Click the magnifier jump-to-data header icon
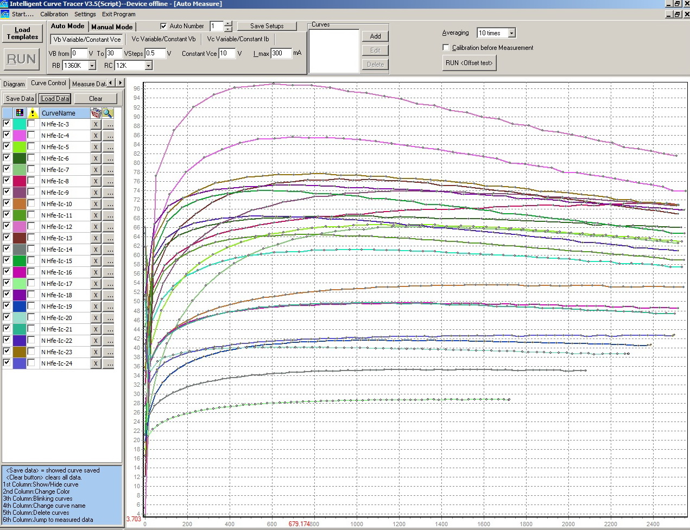This screenshot has width=690, height=530. (x=108, y=113)
